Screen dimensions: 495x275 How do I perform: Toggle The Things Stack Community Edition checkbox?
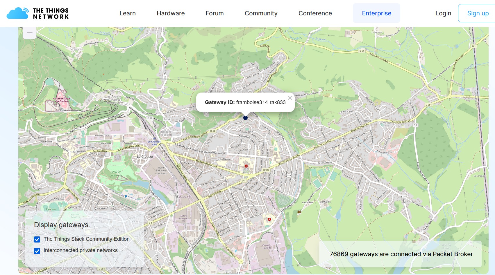37,239
